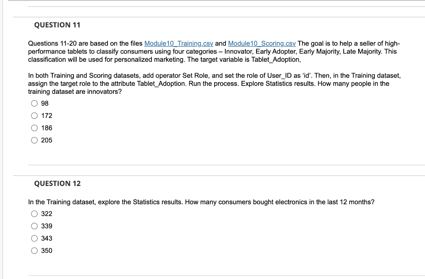Click the phrase 'training dataset are innovators?'
The image size is (425, 279).
[x=75, y=92]
